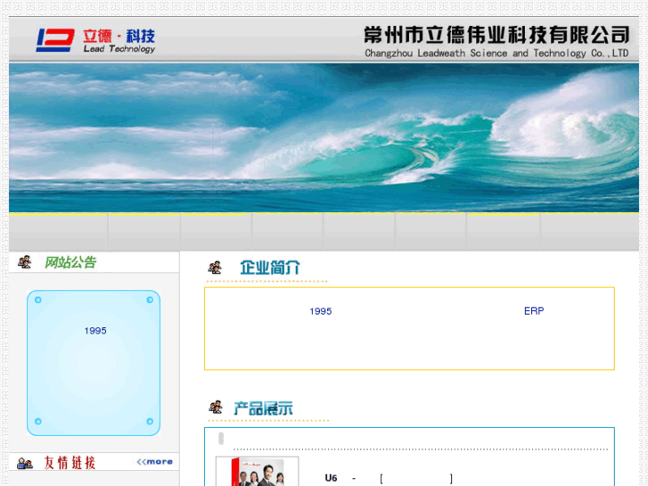Screen dimensions: 648x486
Task: Select the 网站公告 heading text
Action: tap(70, 262)
